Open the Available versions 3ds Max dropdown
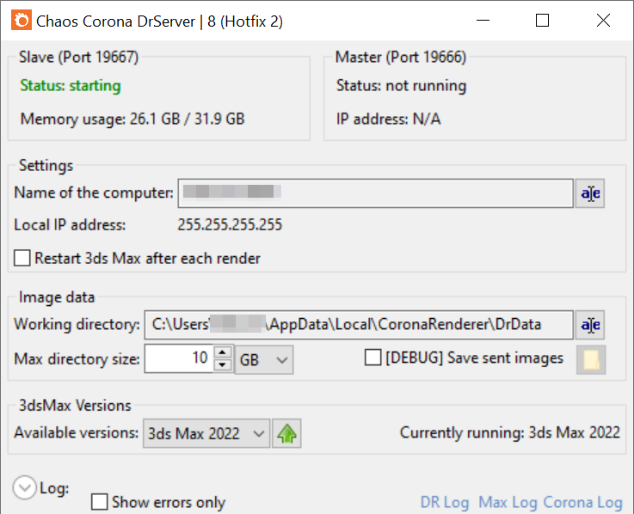634x514 pixels. click(x=206, y=433)
